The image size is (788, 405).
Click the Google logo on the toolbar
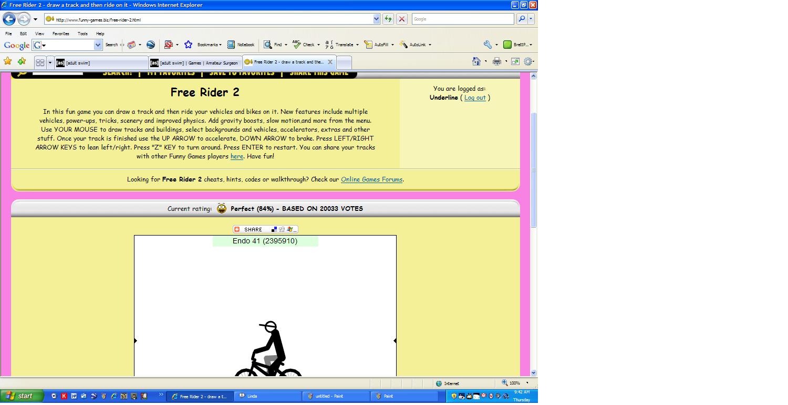(16, 45)
